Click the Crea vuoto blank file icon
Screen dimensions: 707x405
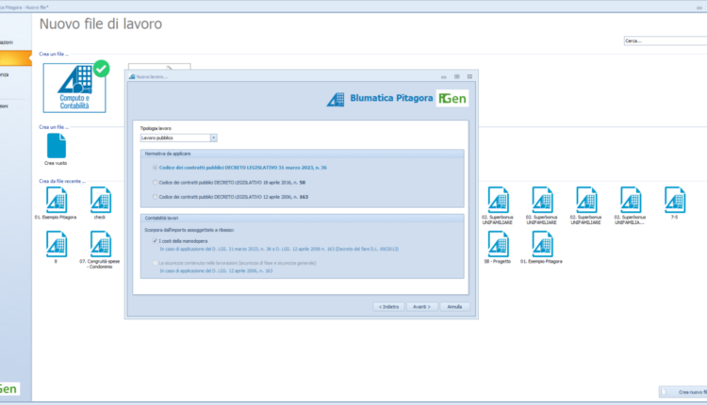pyautogui.click(x=56, y=145)
